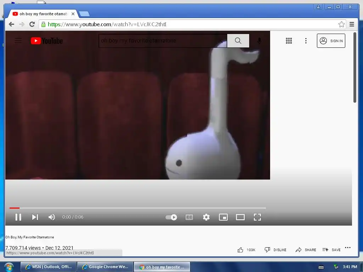
Task: Open the Chrome profile user button
Action: click(x=318, y=7)
